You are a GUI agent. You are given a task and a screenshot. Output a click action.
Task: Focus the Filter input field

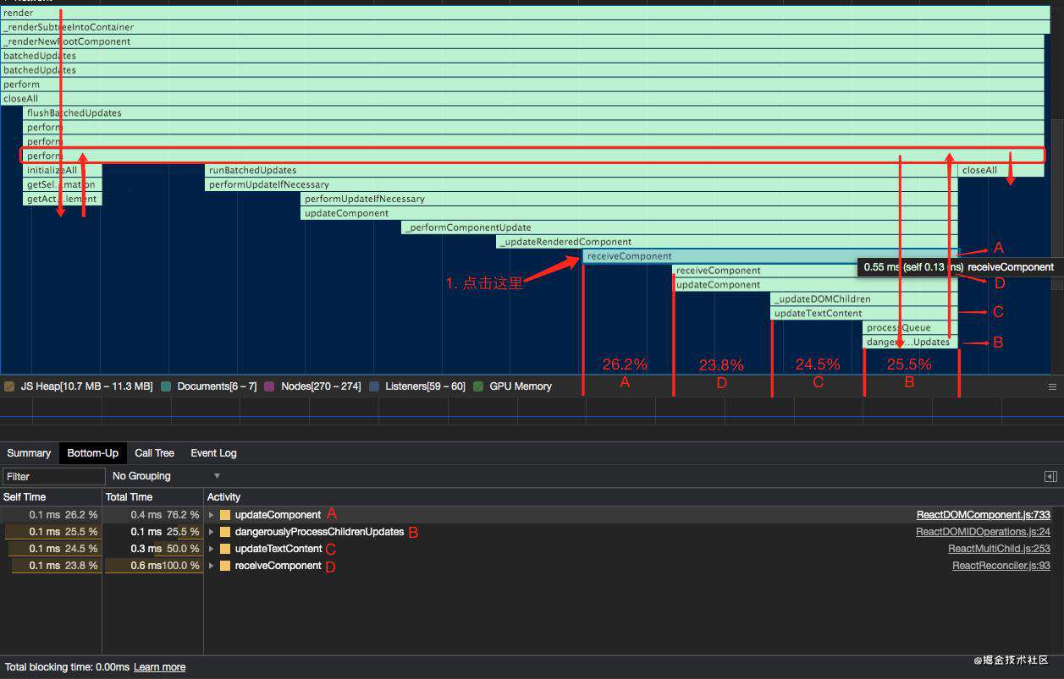54,476
